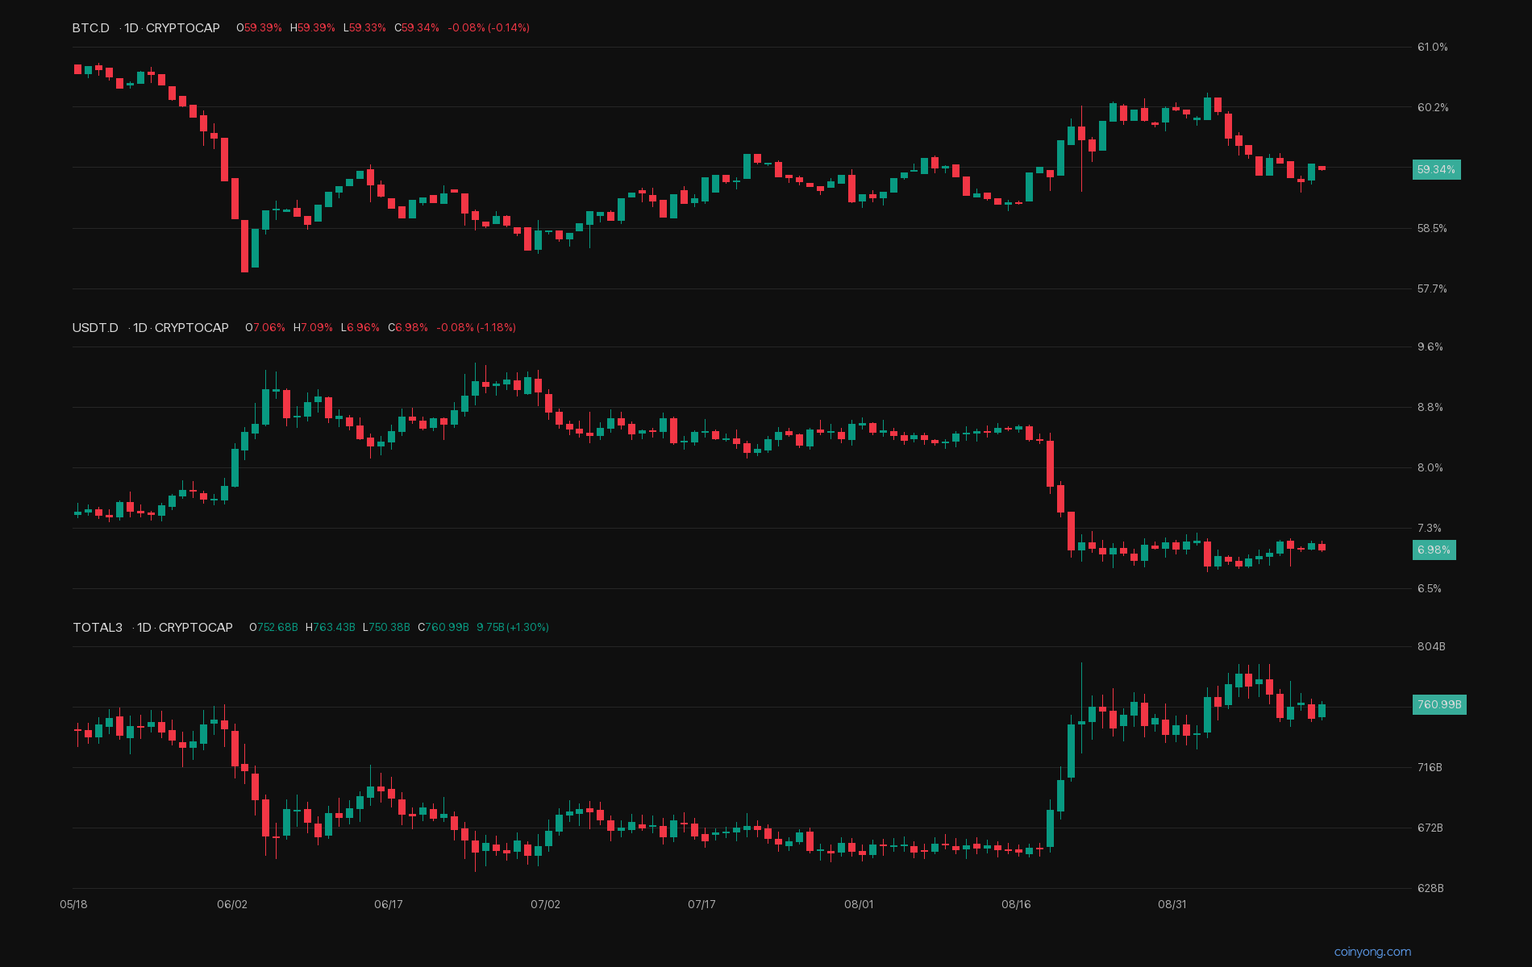The height and width of the screenshot is (967, 1532).
Task: Select the USDT.D change text -0.08% (-1.18%)
Action: (477, 328)
